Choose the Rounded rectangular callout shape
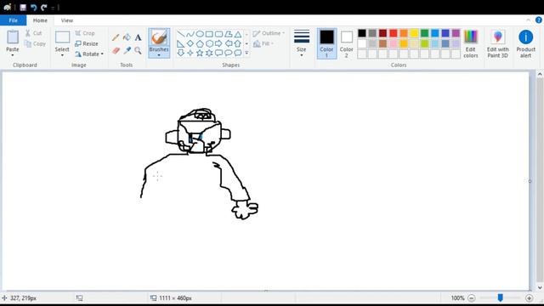This screenshot has height=306, width=544. click(218, 53)
